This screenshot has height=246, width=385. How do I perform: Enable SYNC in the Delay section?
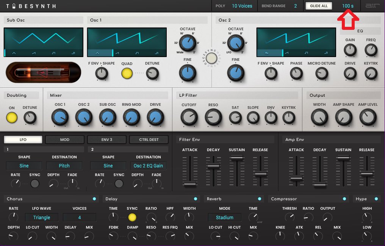tap(132, 217)
